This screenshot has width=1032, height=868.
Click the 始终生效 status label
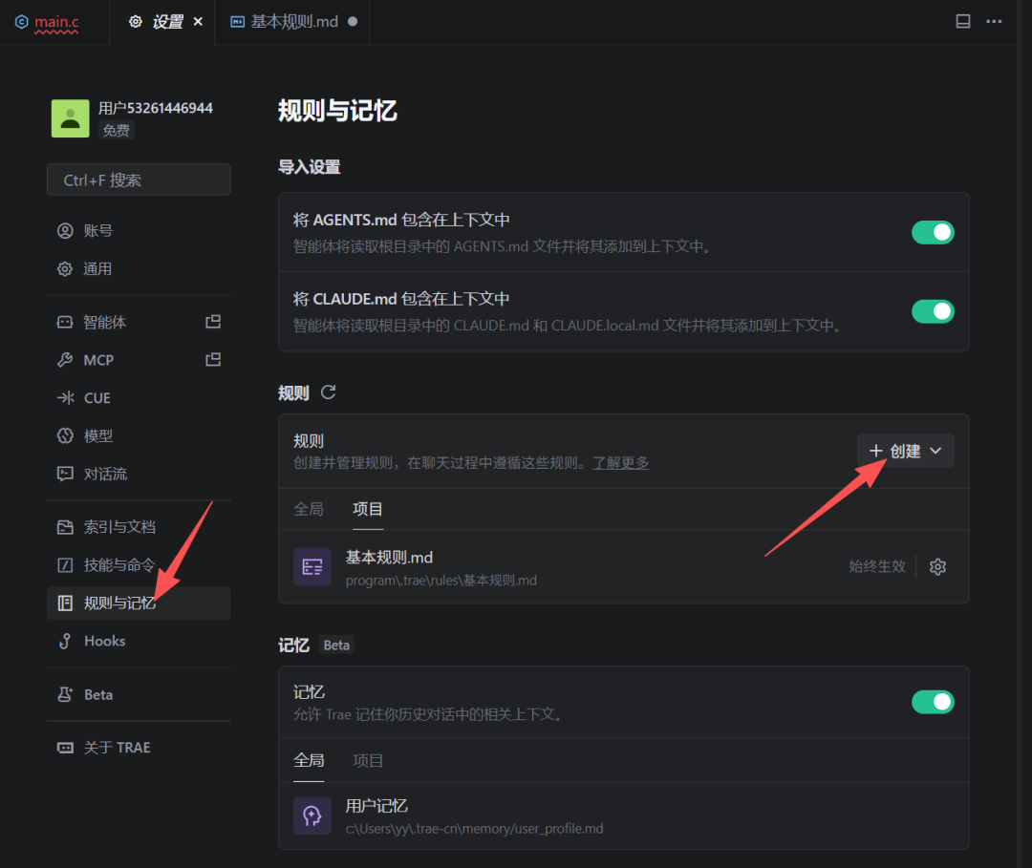click(876, 567)
